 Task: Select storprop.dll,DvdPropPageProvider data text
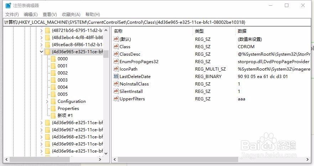[273, 62]
